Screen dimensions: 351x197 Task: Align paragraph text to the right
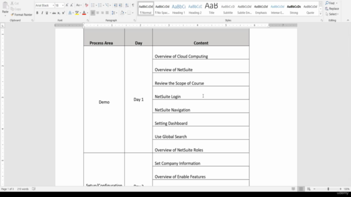(x=103, y=13)
